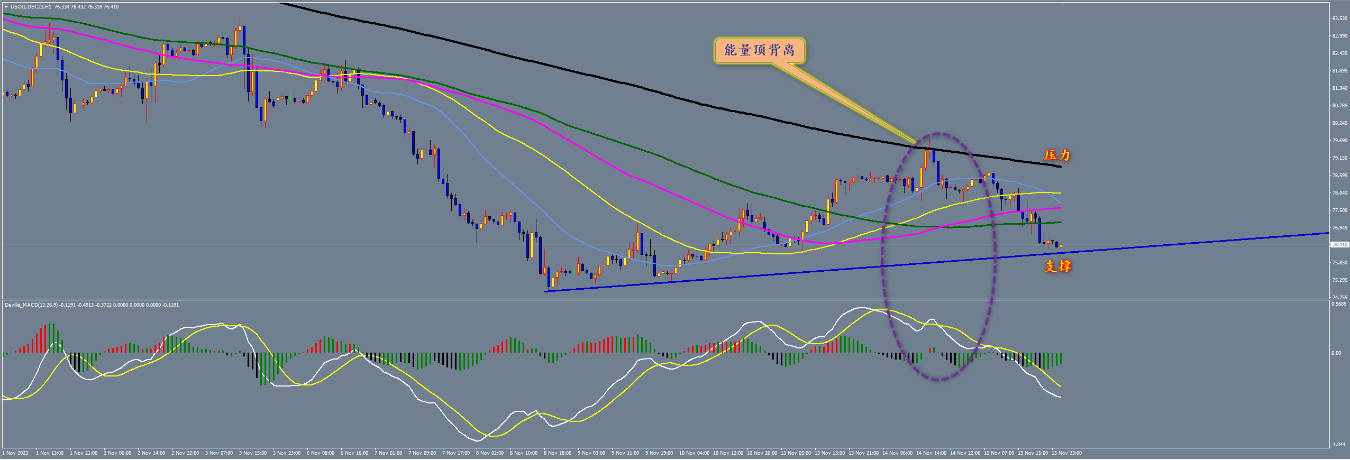Viewport: 1350px width, 460px height.
Task: Click price scale value 74.755
Action: click(1339, 298)
